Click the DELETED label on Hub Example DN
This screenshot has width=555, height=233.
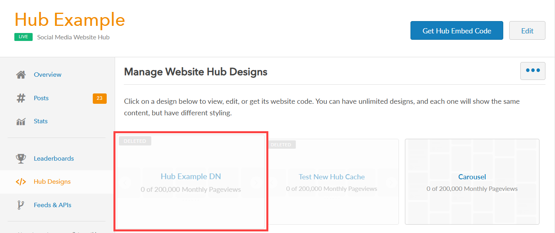coord(135,141)
